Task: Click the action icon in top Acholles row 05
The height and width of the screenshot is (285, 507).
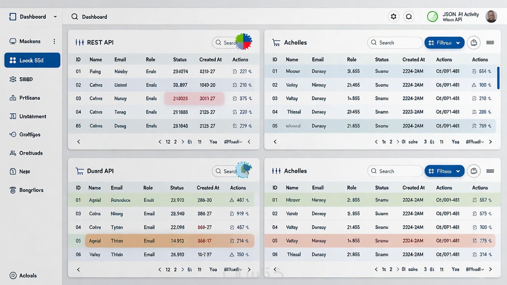Action: 474,126
